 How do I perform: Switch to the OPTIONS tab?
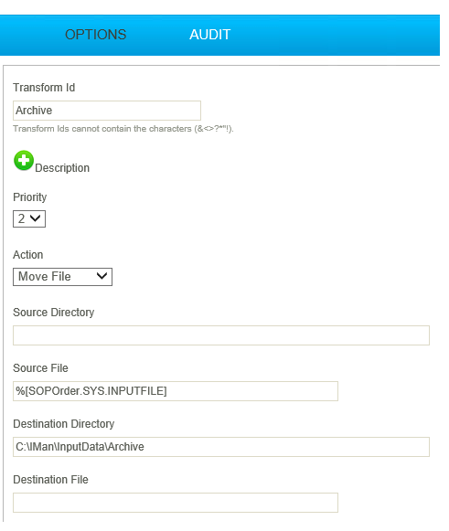pyautogui.click(x=95, y=35)
